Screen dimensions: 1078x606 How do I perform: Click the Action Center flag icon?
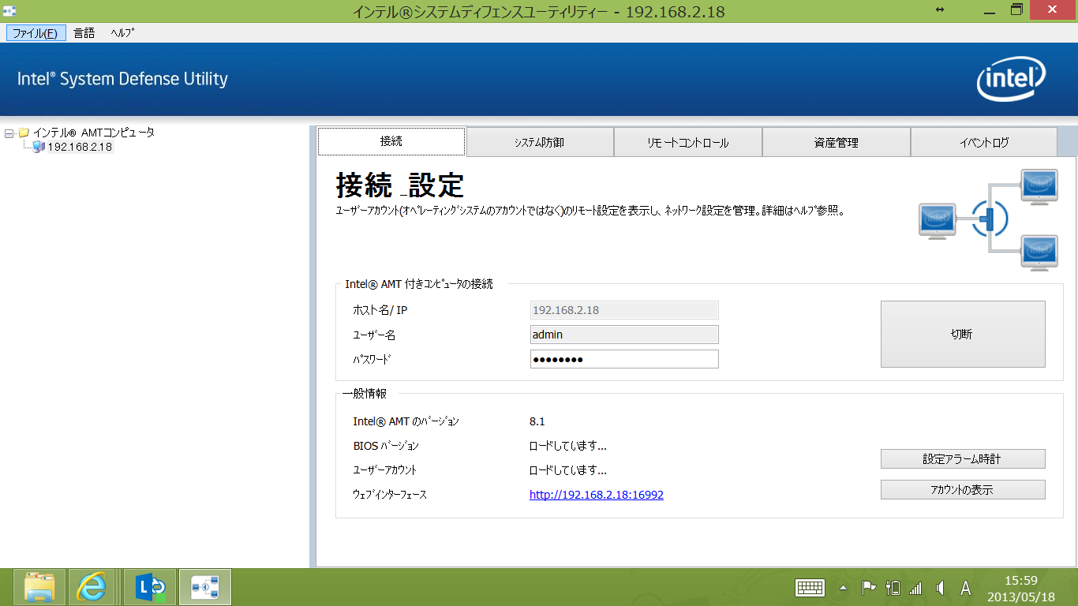click(x=868, y=587)
